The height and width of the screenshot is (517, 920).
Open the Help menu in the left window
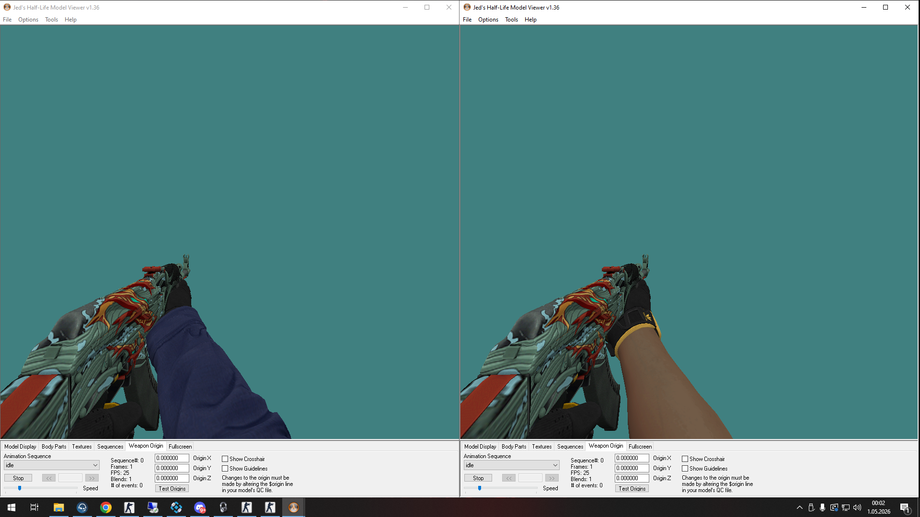(x=70, y=20)
